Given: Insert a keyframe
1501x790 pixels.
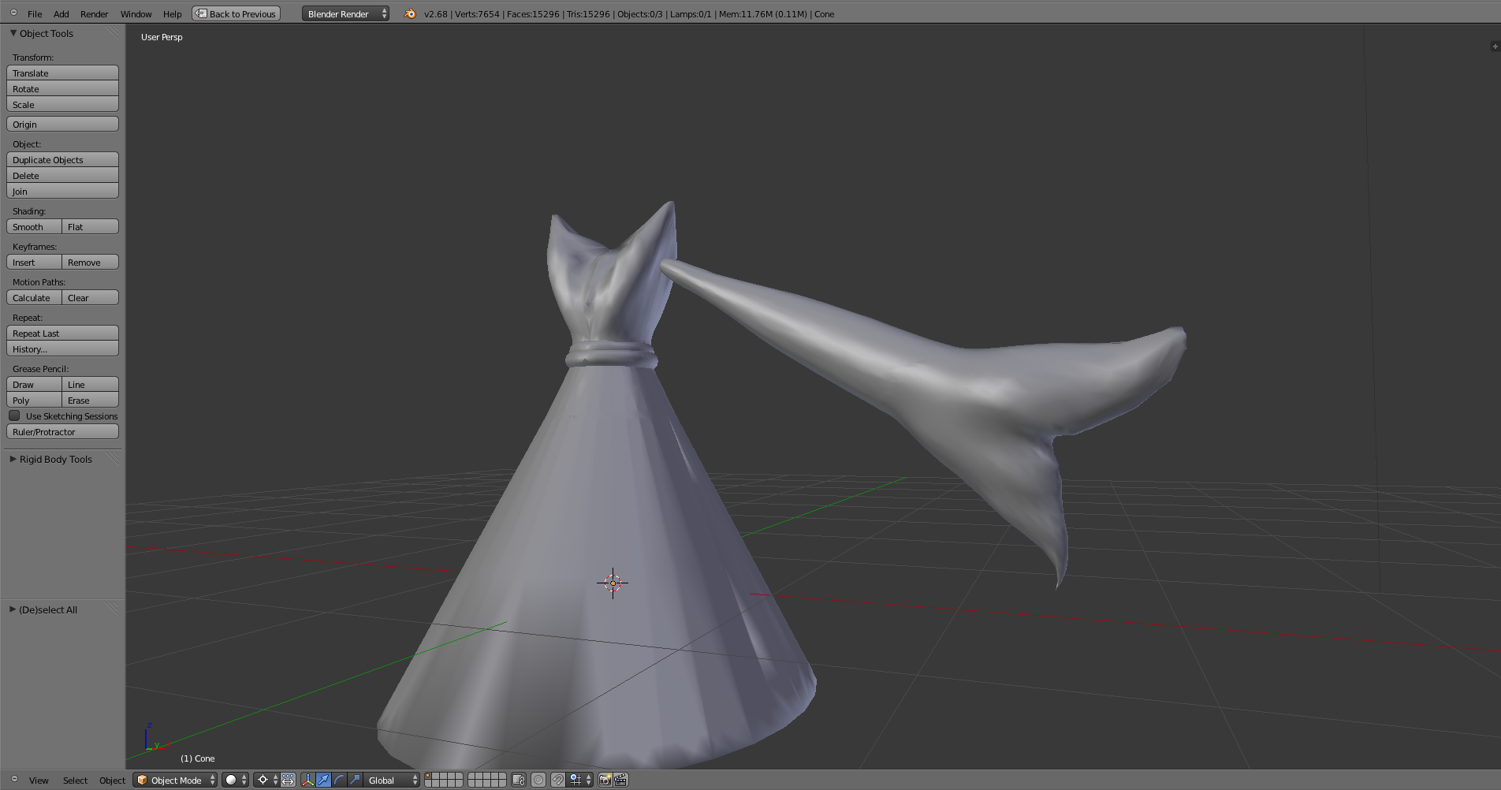Looking at the screenshot, I should pos(34,263).
